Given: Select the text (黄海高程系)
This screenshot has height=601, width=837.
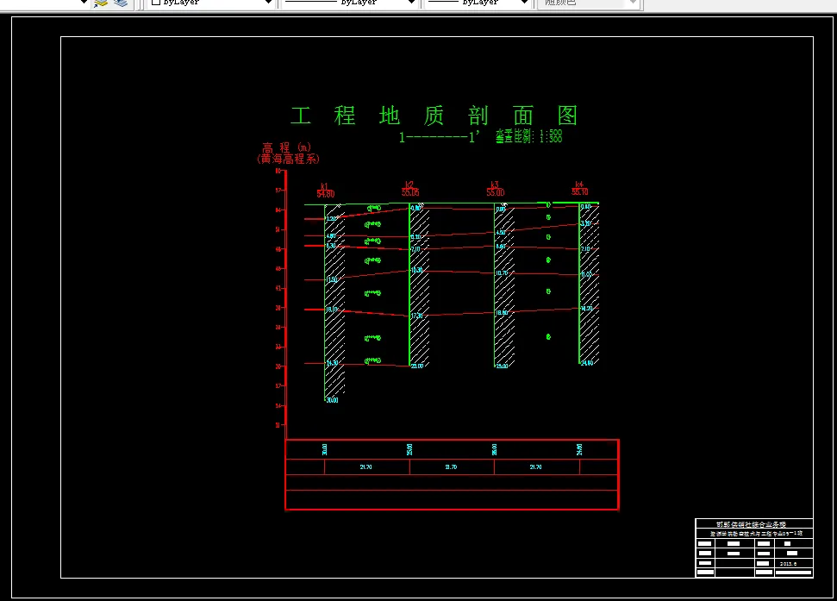Looking at the screenshot, I should [288, 159].
